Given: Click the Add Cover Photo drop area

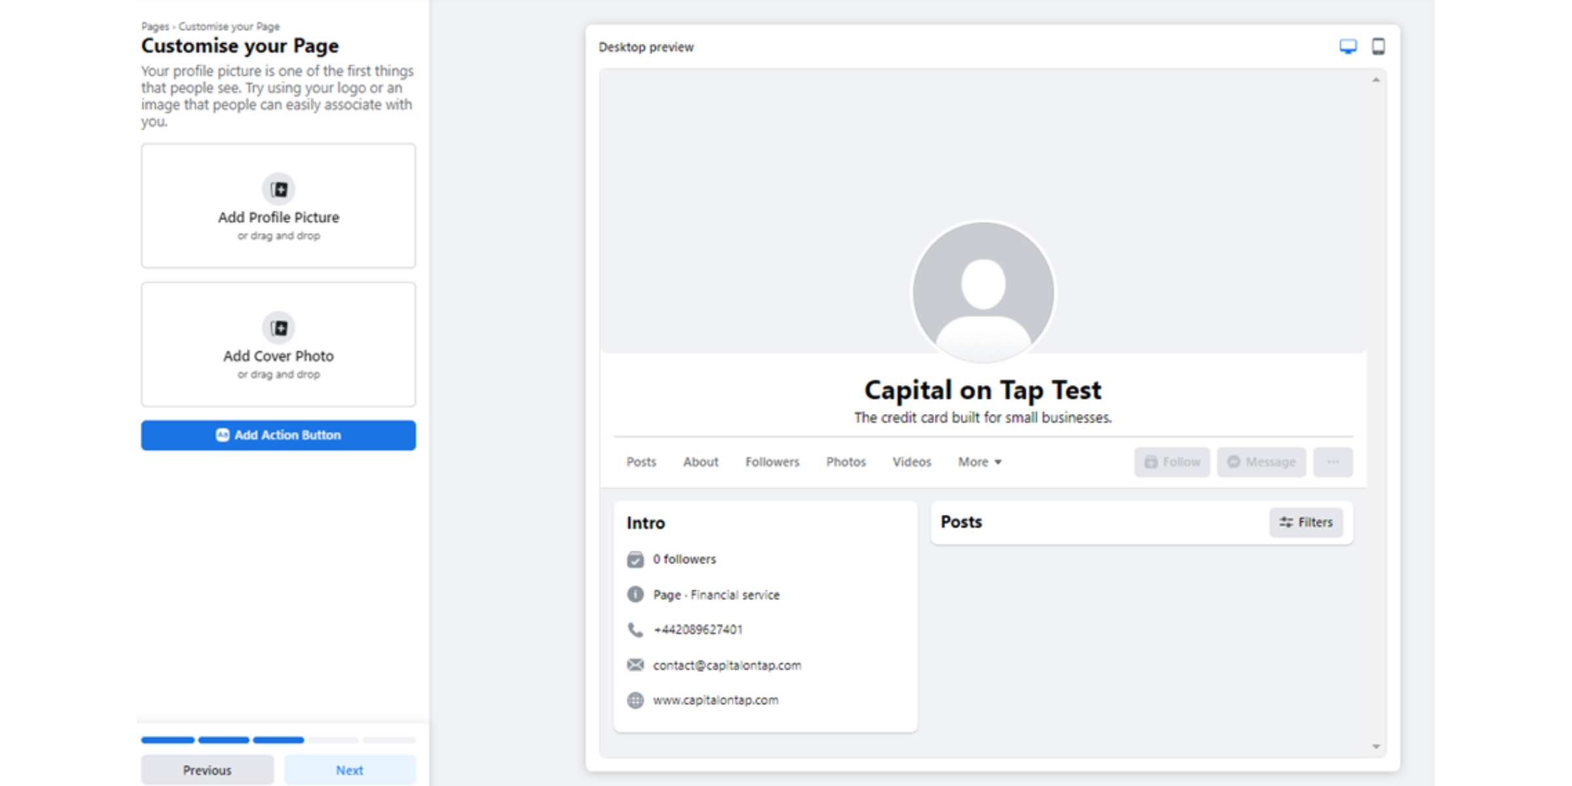Looking at the screenshot, I should click(278, 345).
